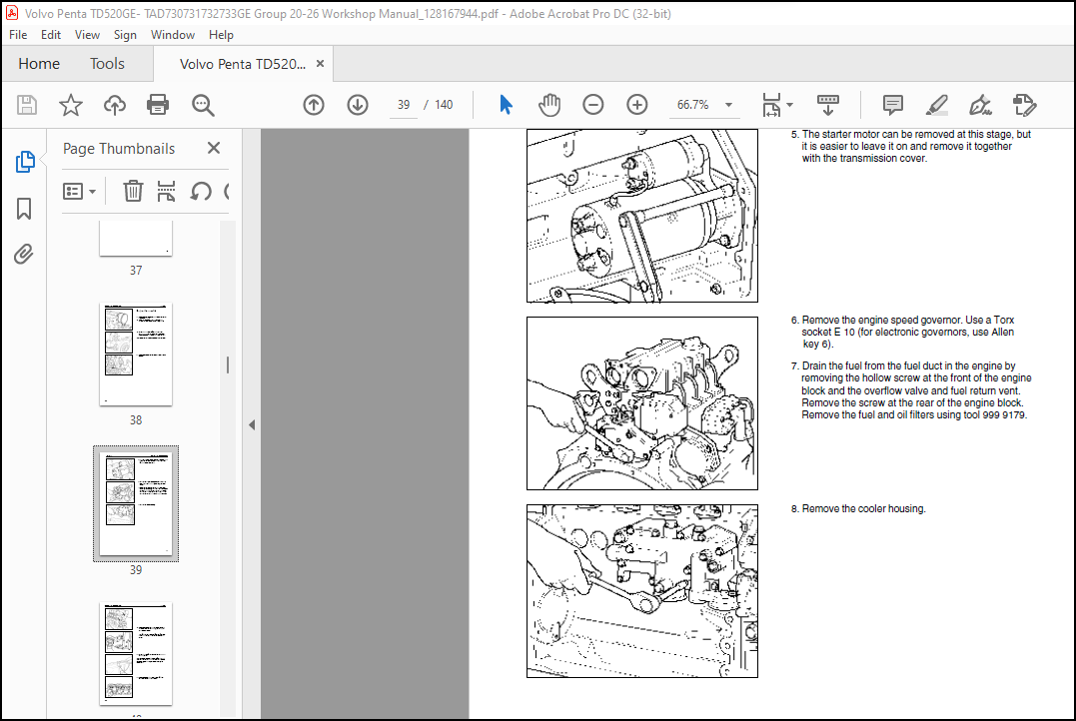
Task: Click step 6 text about Torx socket
Action: tap(902, 332)
